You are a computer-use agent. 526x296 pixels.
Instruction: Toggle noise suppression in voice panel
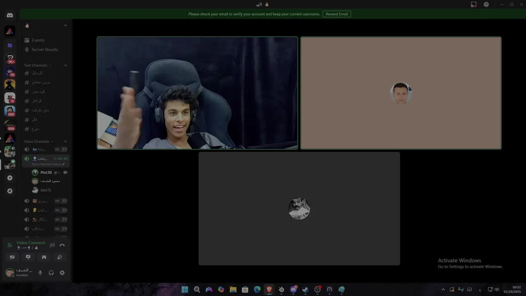(x=52, y=245)
